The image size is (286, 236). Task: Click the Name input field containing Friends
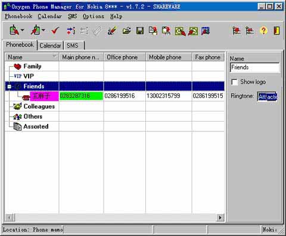point(255,67)
